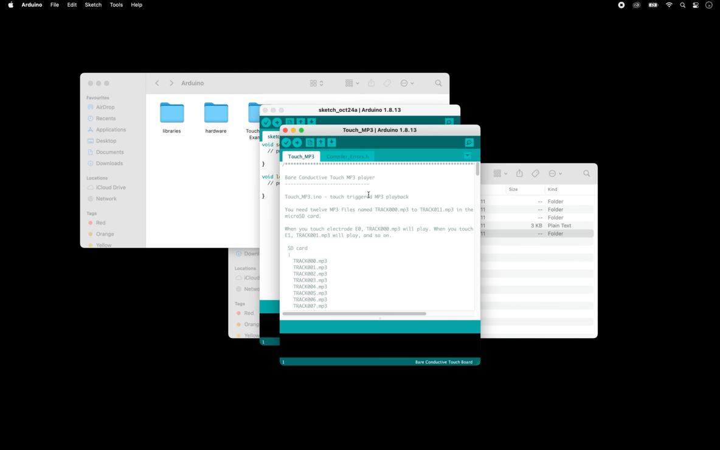Viewport: 720px width, 450px height.
Task: Click New sketch icon in sketch_oct24a window
Action: tap(289, 122)
